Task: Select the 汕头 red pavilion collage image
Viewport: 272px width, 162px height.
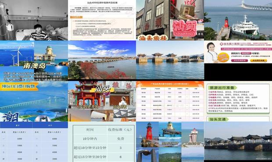Action: tap(102, 101)
